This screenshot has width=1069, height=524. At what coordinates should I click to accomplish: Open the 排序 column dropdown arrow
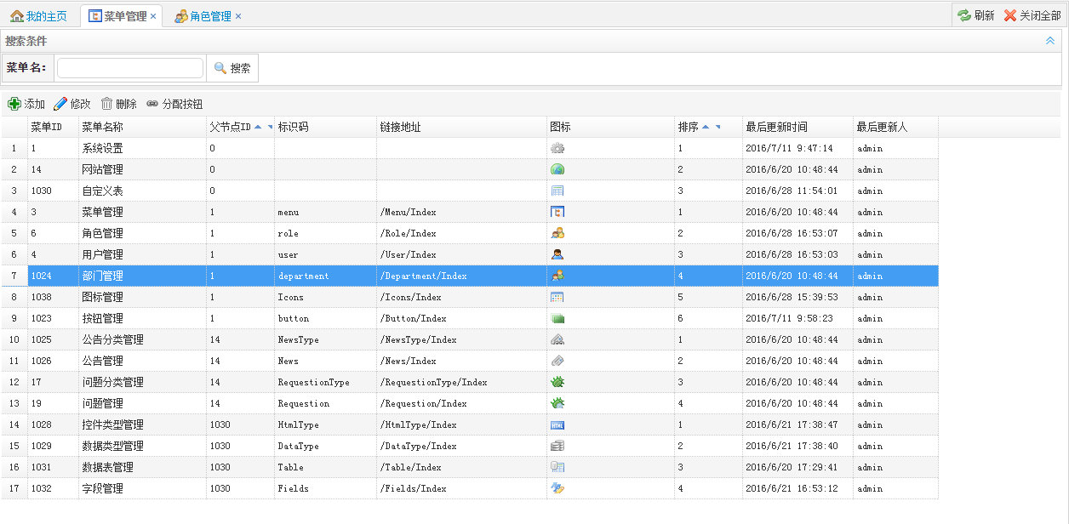[717, 128]
